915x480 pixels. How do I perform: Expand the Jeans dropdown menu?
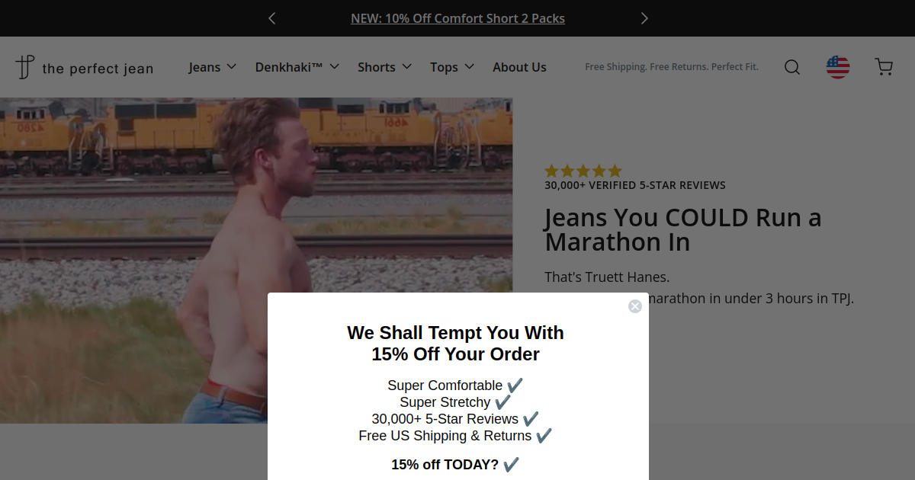(x=213, y=67)
